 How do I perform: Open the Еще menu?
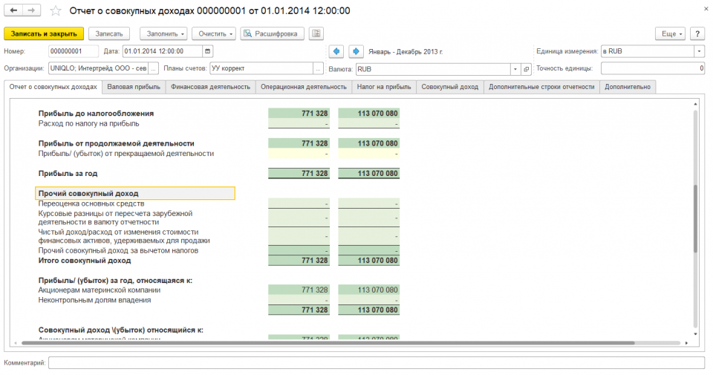(670, 33)
